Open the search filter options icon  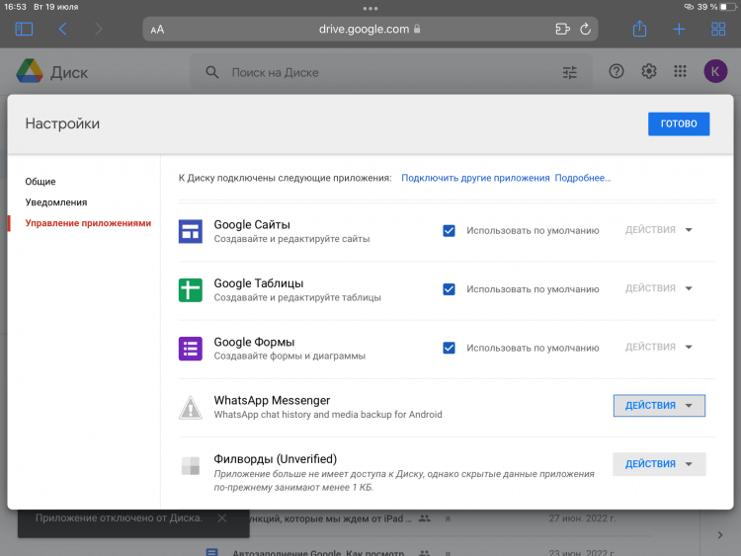(x=569, y=72)
